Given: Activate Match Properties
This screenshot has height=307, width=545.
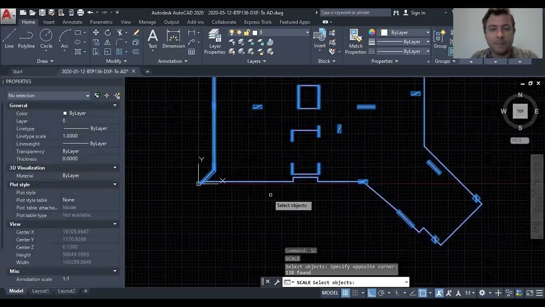Looking at the screenshot, I should (356, 42).
